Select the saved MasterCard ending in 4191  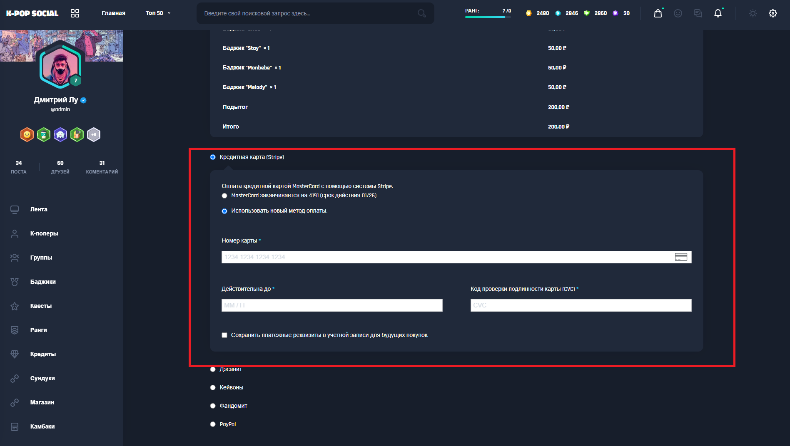(x=224, y=196)
